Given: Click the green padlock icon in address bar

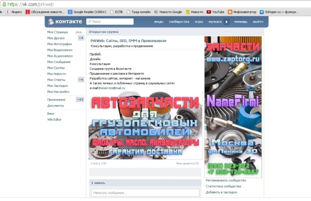Looking at the screenshot, I should click(4, 4).
